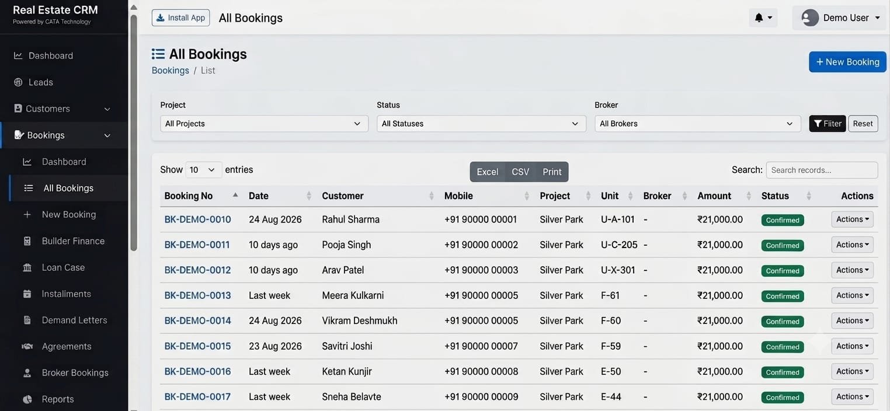This screenshot has height=411, width=890.
Task: Click mobile number +91 90000 00007
Action: pos(481,346)
